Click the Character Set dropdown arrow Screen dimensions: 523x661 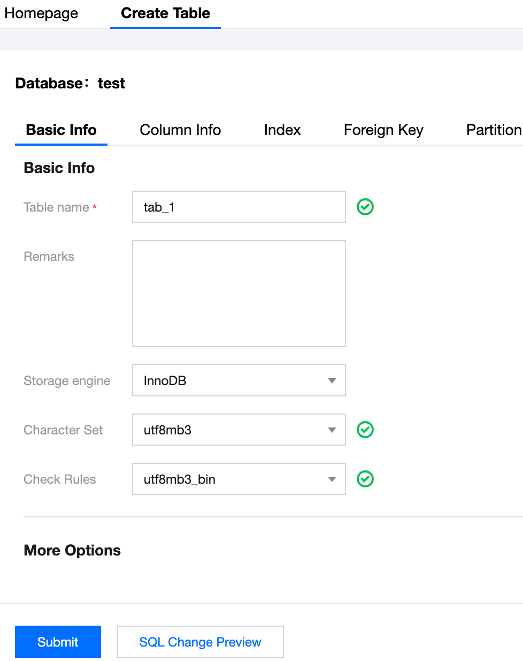coord(332,430)
